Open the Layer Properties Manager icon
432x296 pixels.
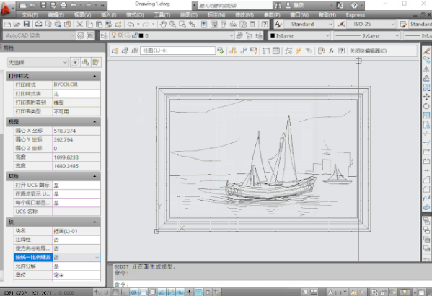coord(104,35)
